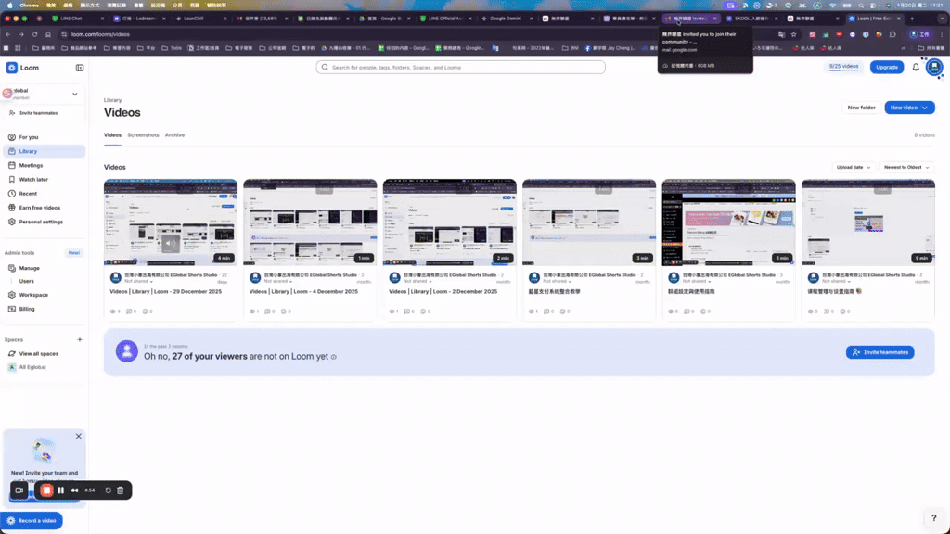The height and width of the screenshot is (534, 950).
Task: Expand the workspace switcher dropdown
Action: coord(74,94)
